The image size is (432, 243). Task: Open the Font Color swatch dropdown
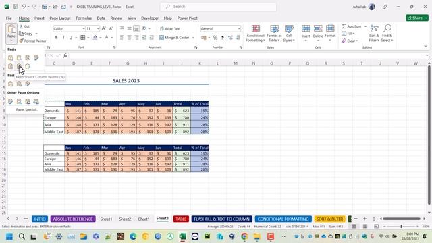coord(112,38)
